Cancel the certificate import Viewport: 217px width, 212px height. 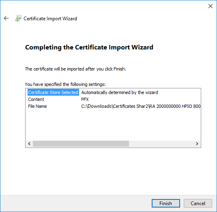[x=198, y=203]
